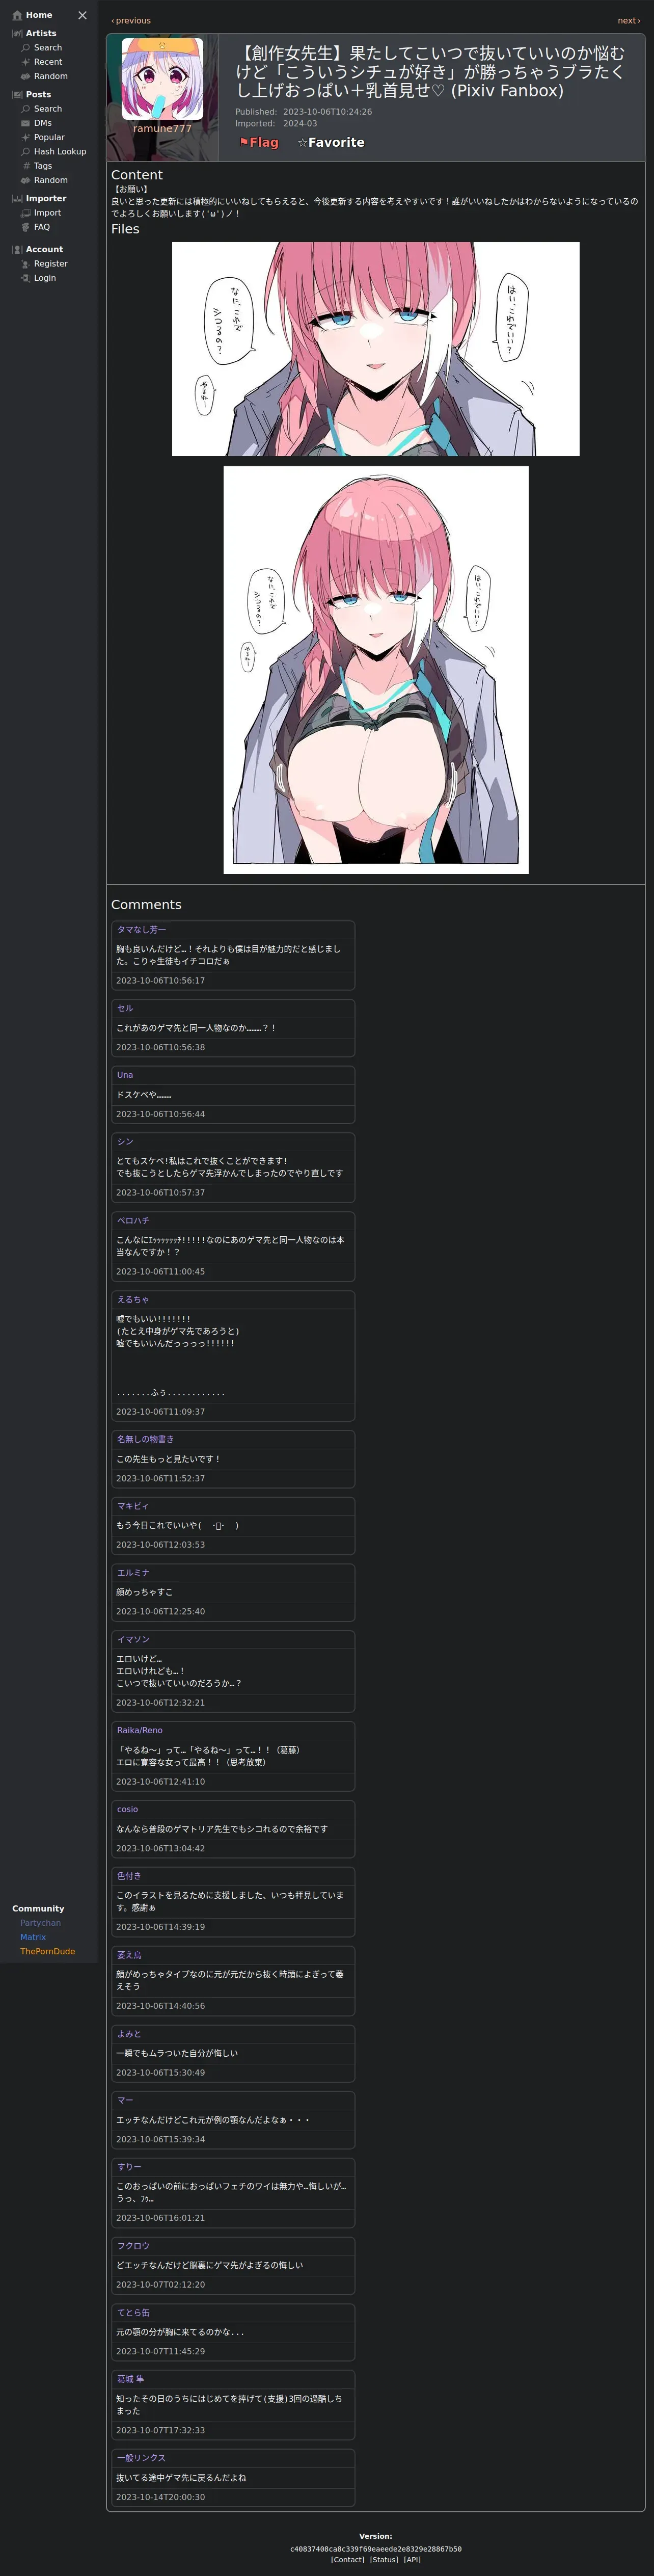Click commenter name 色付き
654x2576 pixels.
pyautogui.click(x=129, y=1875)
